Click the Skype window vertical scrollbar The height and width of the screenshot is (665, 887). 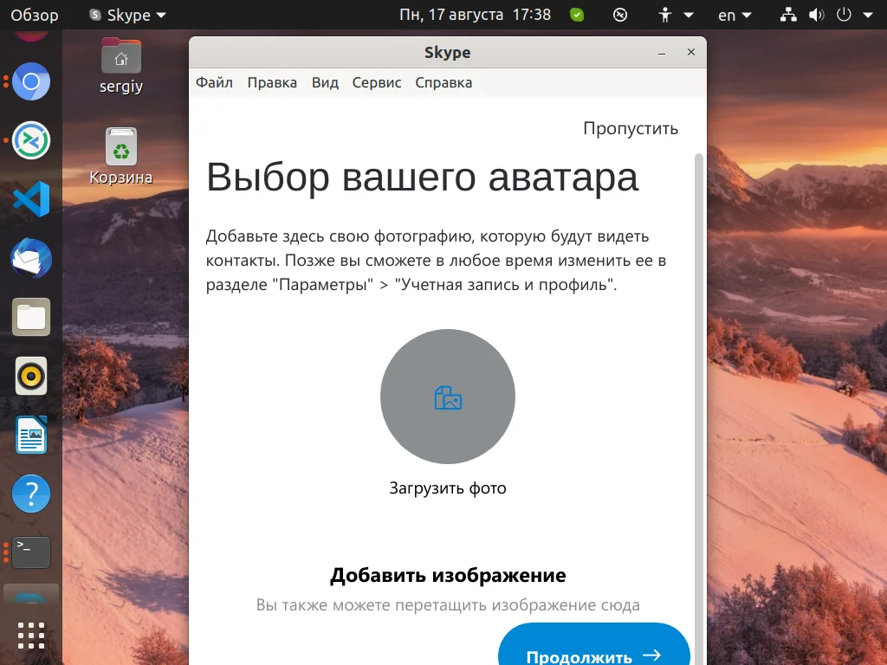click(x=699, y=409)
